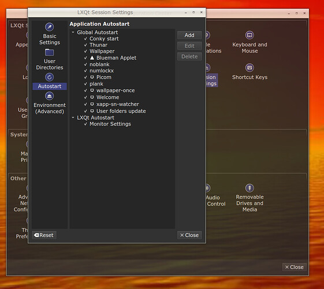Open Environment (Advanced) icon
Image resolution: width=324 pixels, height=289 pixels.
click(x=50, y=96)
